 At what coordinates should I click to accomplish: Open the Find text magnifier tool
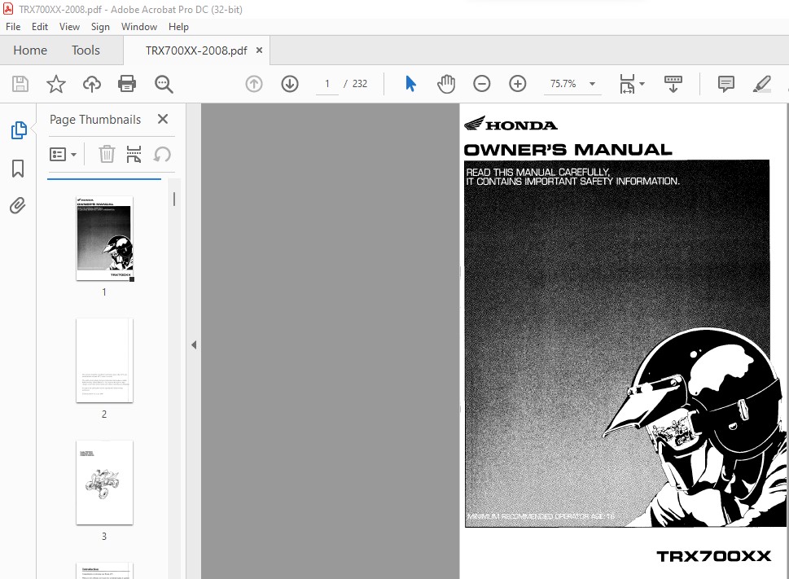coord(164,84)
